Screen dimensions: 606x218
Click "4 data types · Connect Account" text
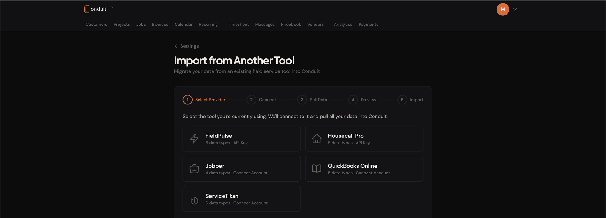click(x=236, y=173)
